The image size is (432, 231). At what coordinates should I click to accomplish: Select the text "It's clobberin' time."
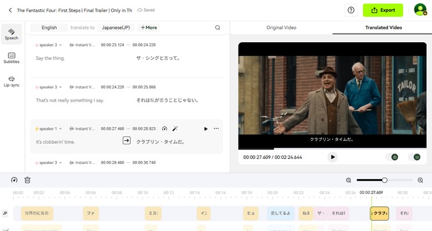tap(55, 142)
